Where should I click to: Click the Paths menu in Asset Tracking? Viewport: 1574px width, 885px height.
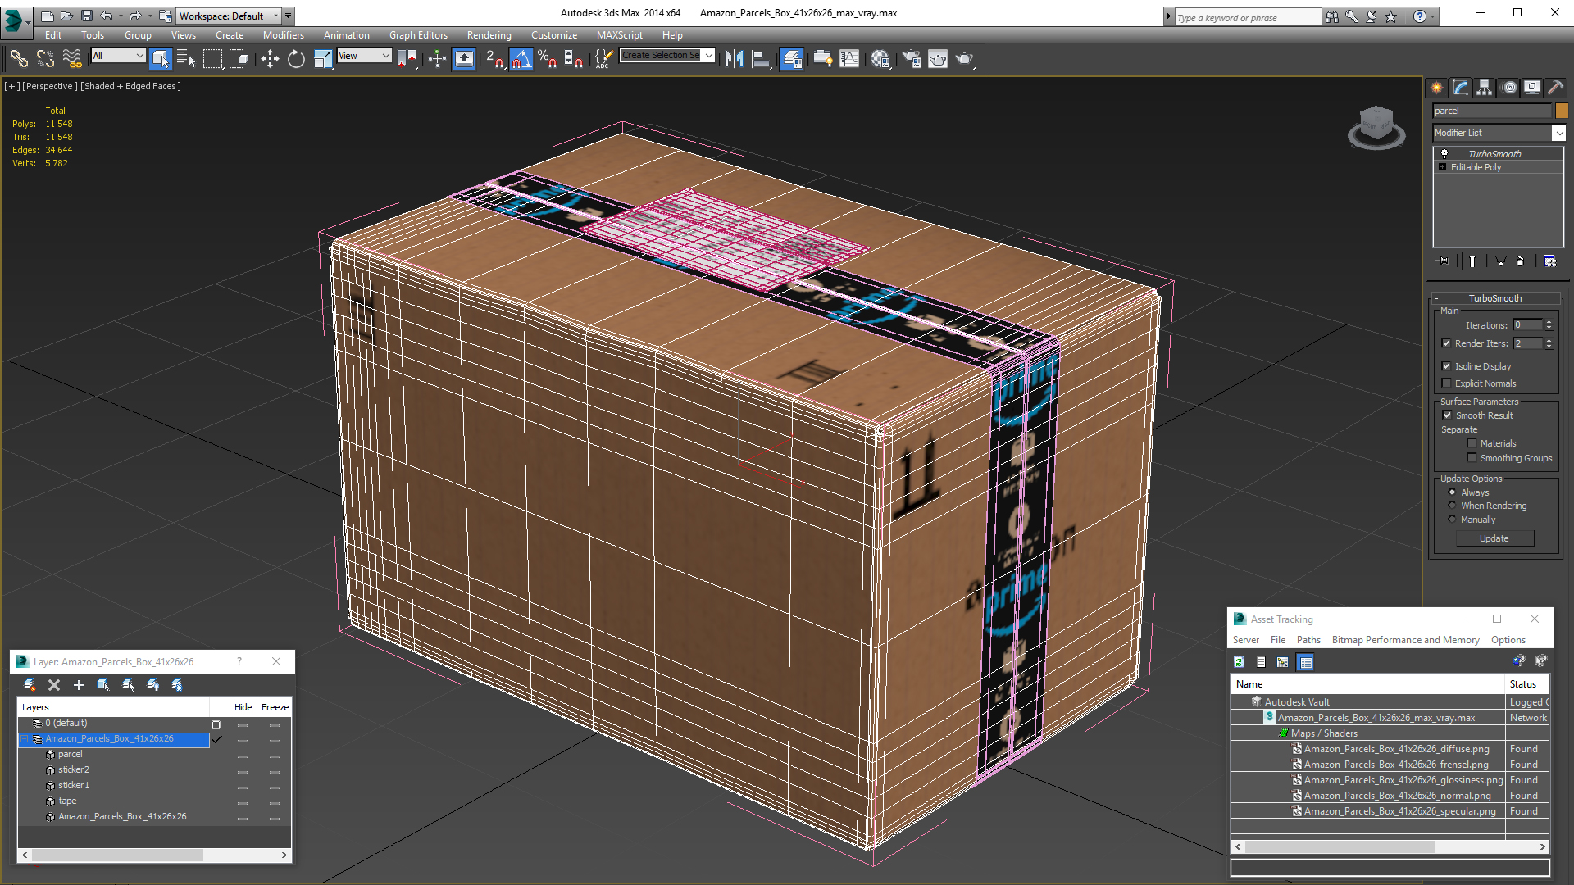point(1308,640)
